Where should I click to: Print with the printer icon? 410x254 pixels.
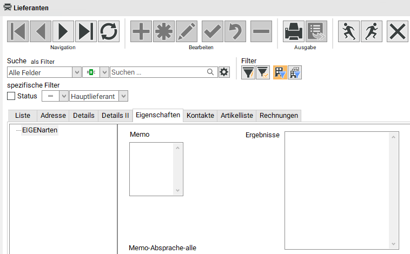tap(294, 31)
